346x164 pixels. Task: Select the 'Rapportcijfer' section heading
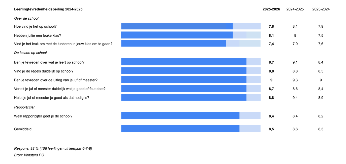click(24, 107)
